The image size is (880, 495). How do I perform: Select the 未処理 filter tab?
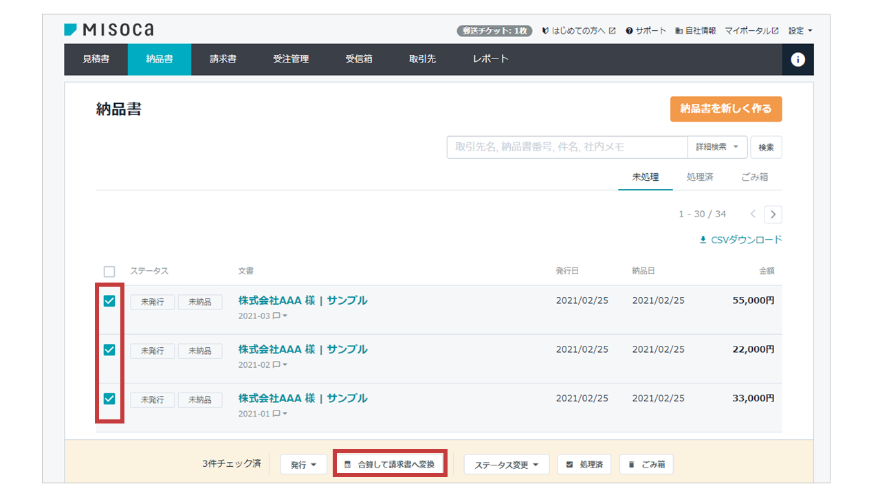pos(646,177)
